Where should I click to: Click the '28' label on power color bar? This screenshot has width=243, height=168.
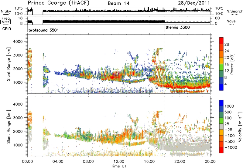pos(227,44)
